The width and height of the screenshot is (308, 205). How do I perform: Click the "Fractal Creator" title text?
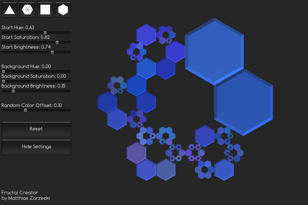tap(20, 193)
